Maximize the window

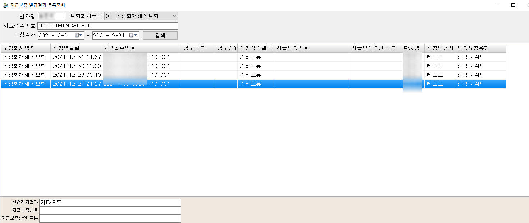coord(513,5)
